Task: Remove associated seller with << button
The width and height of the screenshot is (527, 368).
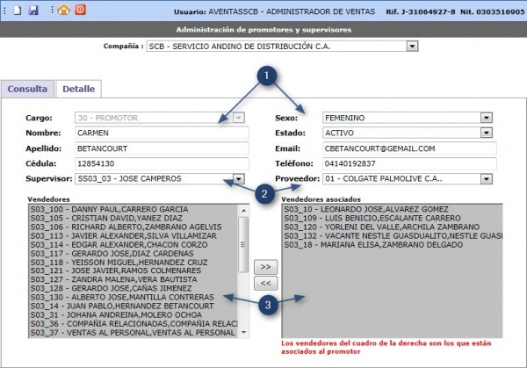Action: 265,283
